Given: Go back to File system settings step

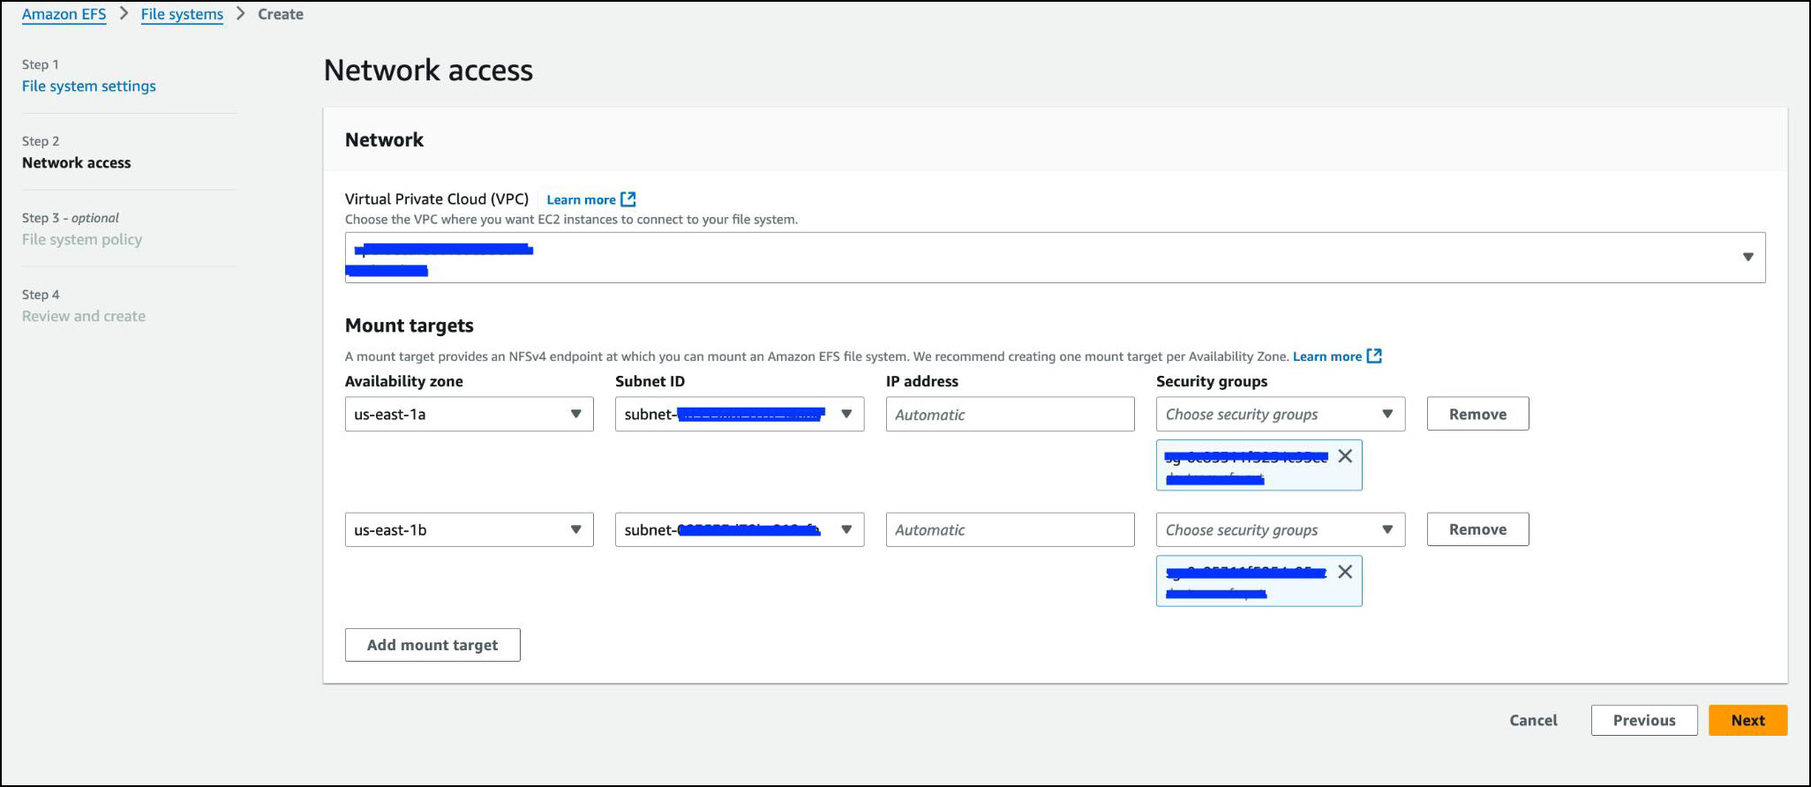Looking at the screenshot, I should [x=88, y=86].
